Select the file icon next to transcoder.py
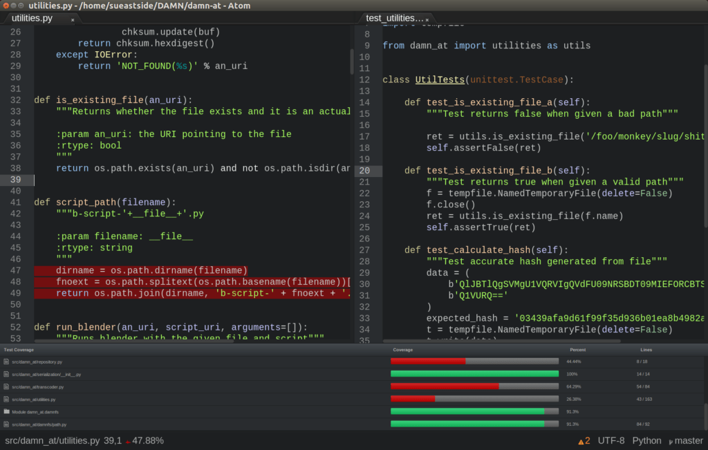This screenshot has height=450, width=708. (x=7, y=386)
